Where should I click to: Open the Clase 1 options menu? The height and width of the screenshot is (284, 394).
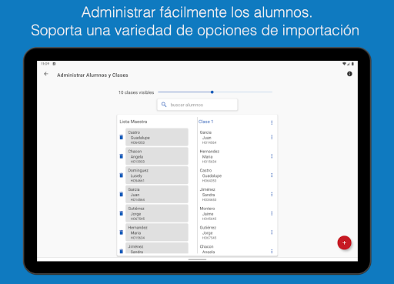[272, 122]
